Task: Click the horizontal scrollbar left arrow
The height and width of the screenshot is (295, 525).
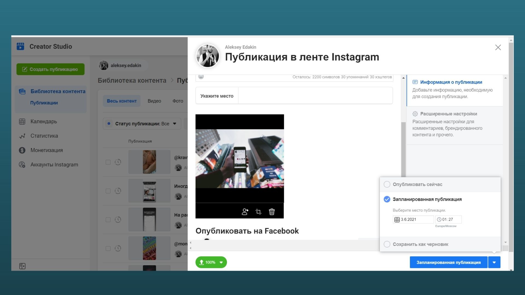Action: click(x=191, y=243)
